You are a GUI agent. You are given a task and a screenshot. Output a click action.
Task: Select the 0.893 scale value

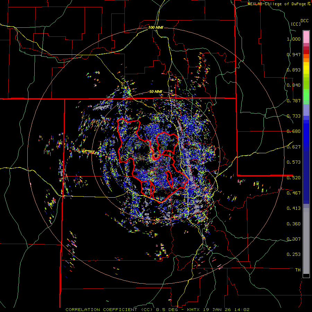(294, 70)
